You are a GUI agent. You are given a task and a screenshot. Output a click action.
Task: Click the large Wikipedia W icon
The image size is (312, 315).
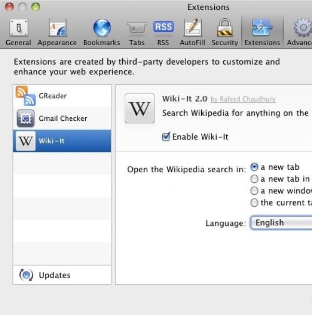pos(140,108)
